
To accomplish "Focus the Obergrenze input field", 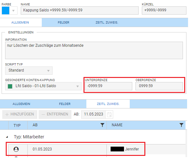I will pos(159,86).
